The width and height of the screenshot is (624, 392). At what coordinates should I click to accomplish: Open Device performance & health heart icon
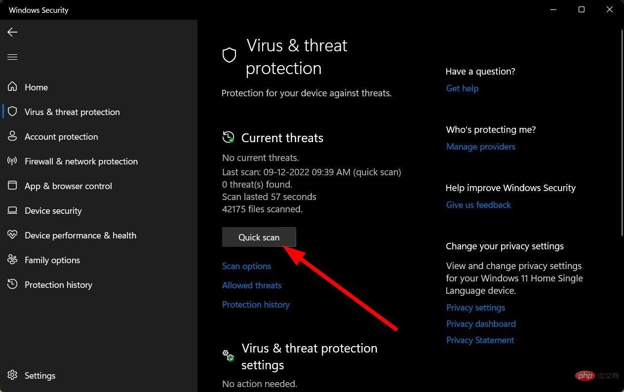click(12, 235)
